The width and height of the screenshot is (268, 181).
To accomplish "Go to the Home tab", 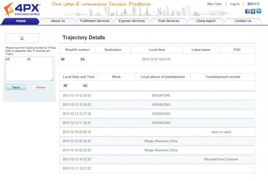I will point(21,21).
